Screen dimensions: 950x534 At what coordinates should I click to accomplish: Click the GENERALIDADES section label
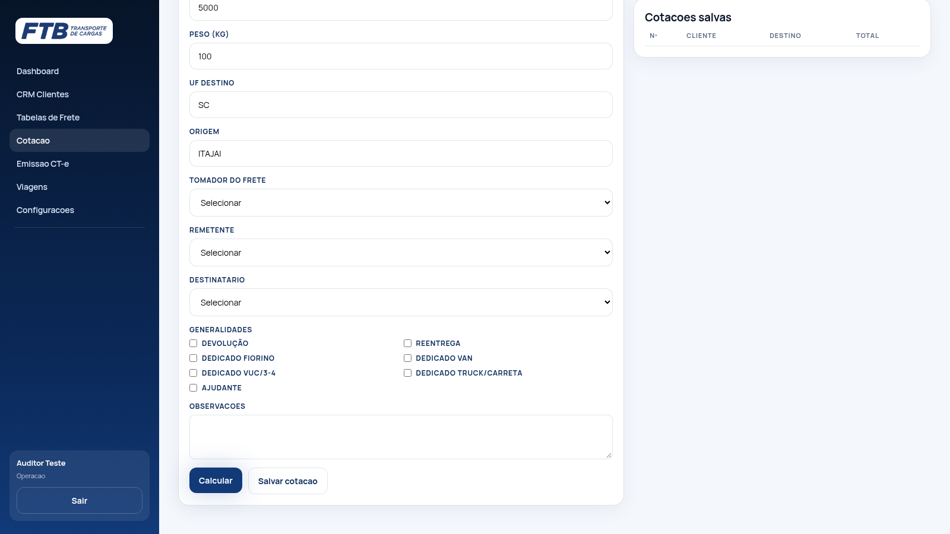(221, 330)
